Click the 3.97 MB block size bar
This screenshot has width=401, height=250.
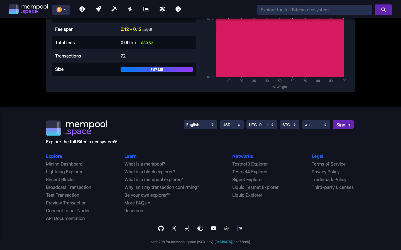click(x=157, y=69)
